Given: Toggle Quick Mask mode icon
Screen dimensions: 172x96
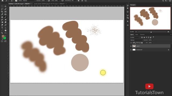Looking at the screenshot, I should [2, 41].
